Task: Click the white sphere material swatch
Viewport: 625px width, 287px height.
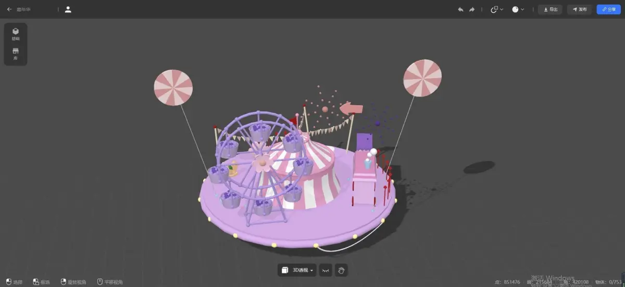Action: pyautogui.click(x=515, y=9)
